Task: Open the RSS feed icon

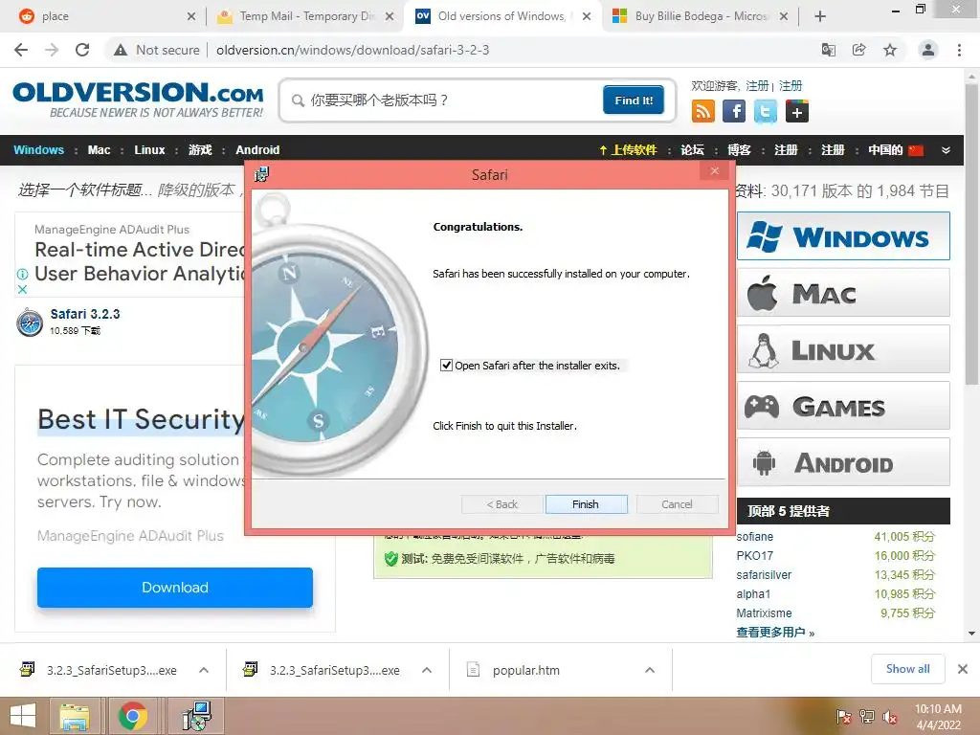Action: (x=703, y=111)
